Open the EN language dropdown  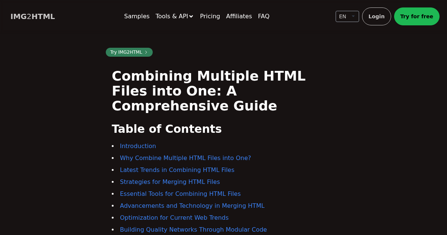tap(347, 16)
